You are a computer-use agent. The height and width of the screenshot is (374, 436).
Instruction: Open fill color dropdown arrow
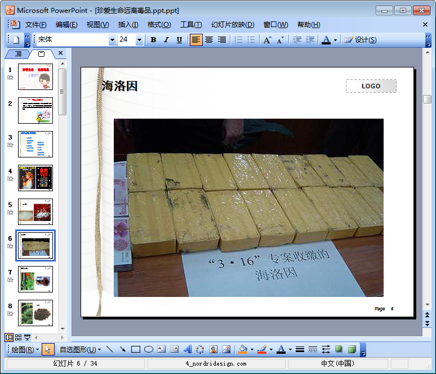[x=252, y=349]
